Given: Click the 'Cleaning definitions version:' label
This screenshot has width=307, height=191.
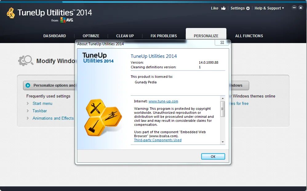Looking at the screenshot, I should point(153,67).
